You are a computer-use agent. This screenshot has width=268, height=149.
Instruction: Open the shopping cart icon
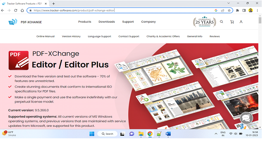tap(232, 22)
